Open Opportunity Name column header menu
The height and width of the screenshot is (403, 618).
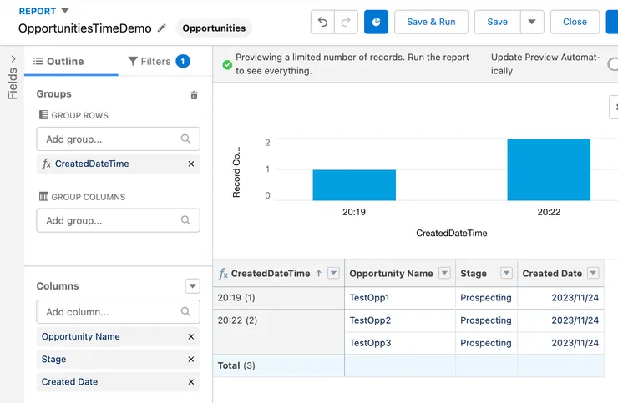[444, 274]
